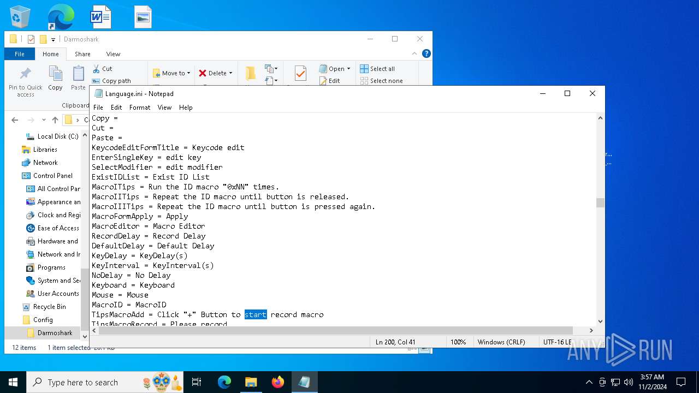Open Notepad Format menu
Screen dimensions: 699x393
click(x=140, y=108)
